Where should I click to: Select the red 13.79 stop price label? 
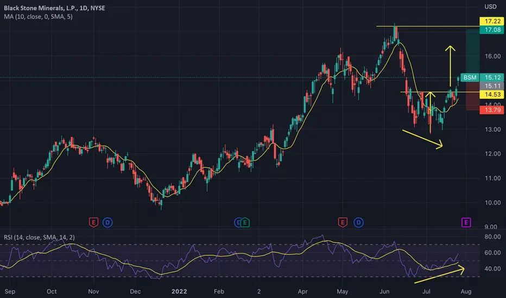pos(492,110)
